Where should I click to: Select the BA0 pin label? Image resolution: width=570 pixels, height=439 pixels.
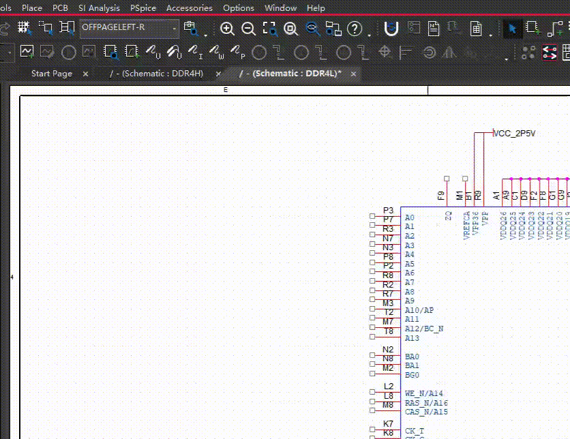pyautogui.click(x=412, y=357)
